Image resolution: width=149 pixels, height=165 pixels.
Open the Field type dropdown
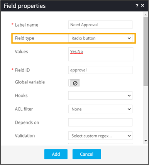point(100,38)
